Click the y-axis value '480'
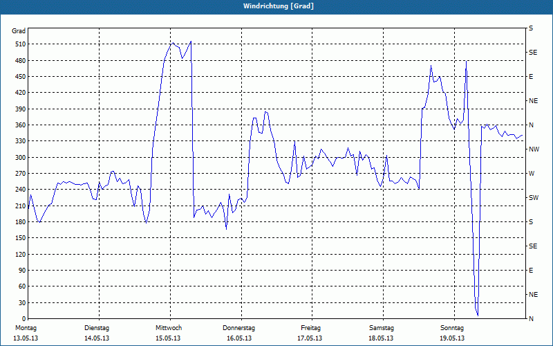553x346 pixels. [21, 61]
